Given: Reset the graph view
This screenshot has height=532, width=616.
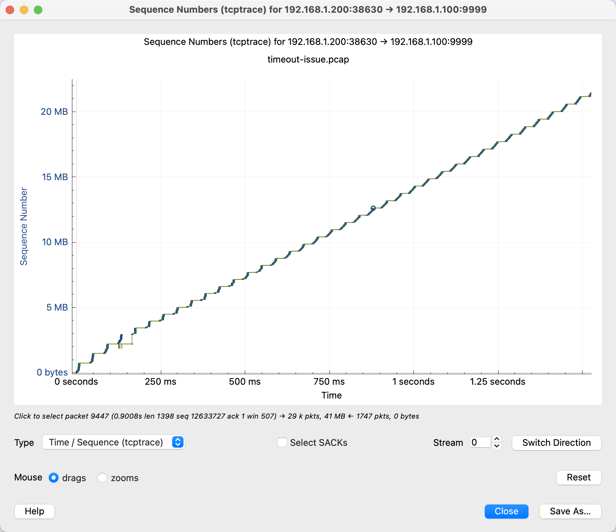Looking at the screenshot, I should tap(579, 477).
